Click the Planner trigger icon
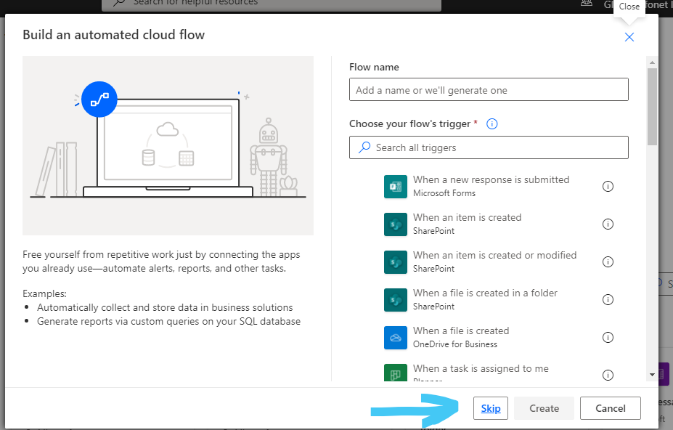 (x=395, y=373)
